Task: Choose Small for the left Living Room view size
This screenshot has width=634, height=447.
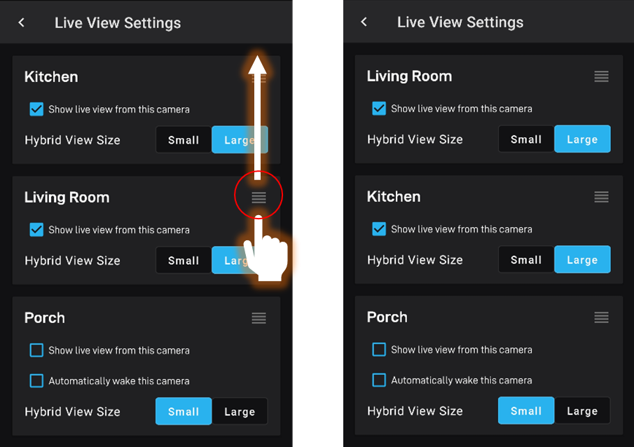Action: [x=184, y=261]
